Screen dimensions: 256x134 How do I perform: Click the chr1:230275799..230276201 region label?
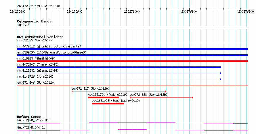[39, 6]
